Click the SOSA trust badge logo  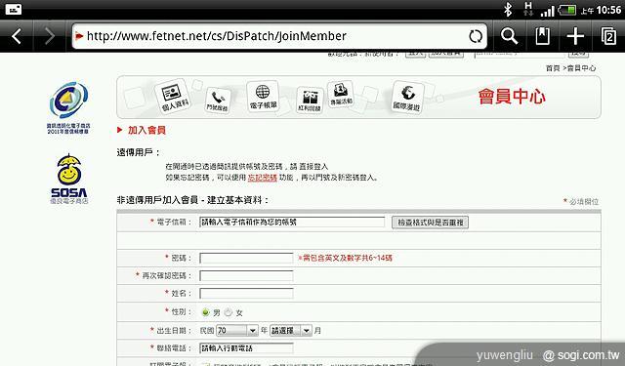click(69, 180)
